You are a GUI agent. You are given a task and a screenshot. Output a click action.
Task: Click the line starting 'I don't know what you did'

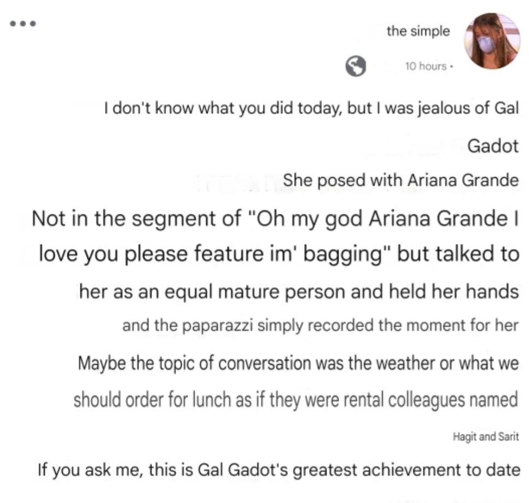coord(311,109)
